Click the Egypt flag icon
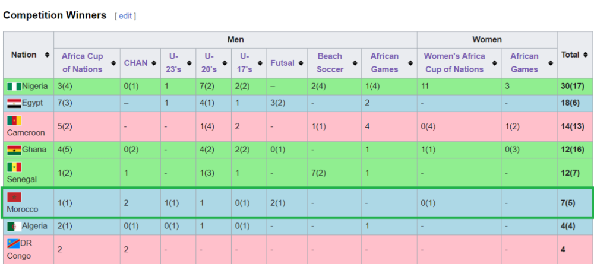This screenshot has height=264, width=594. pos(14,103)
